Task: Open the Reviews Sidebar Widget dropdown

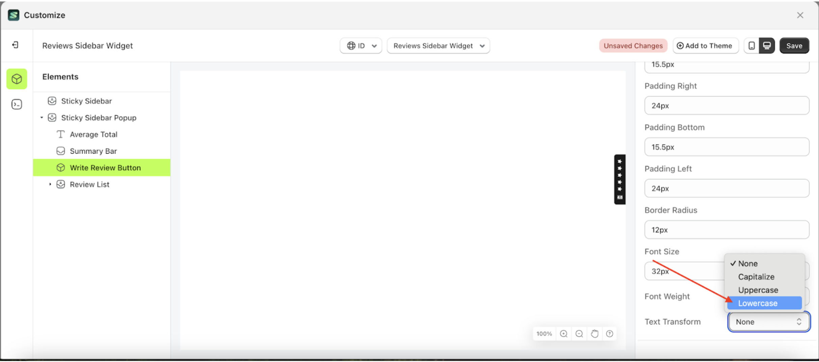Action: coord(438,46)
